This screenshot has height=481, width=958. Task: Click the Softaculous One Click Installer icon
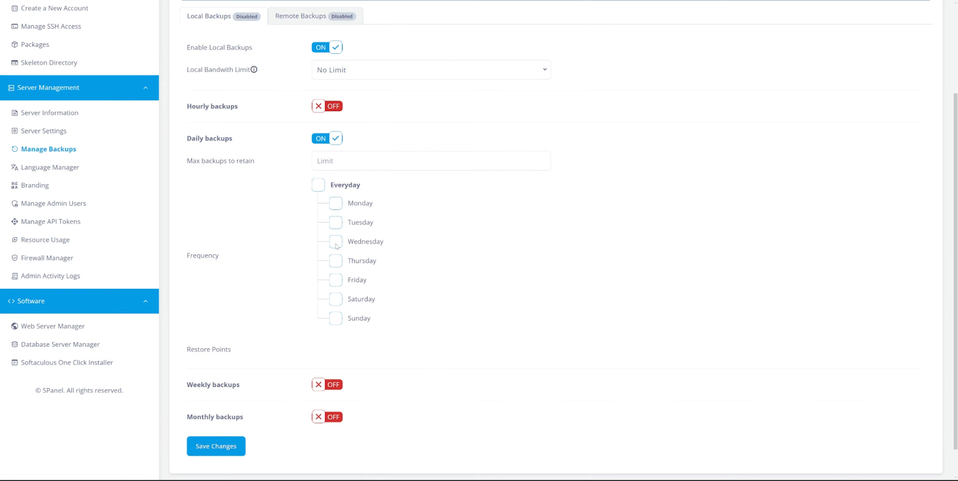(x=14, y=363)
